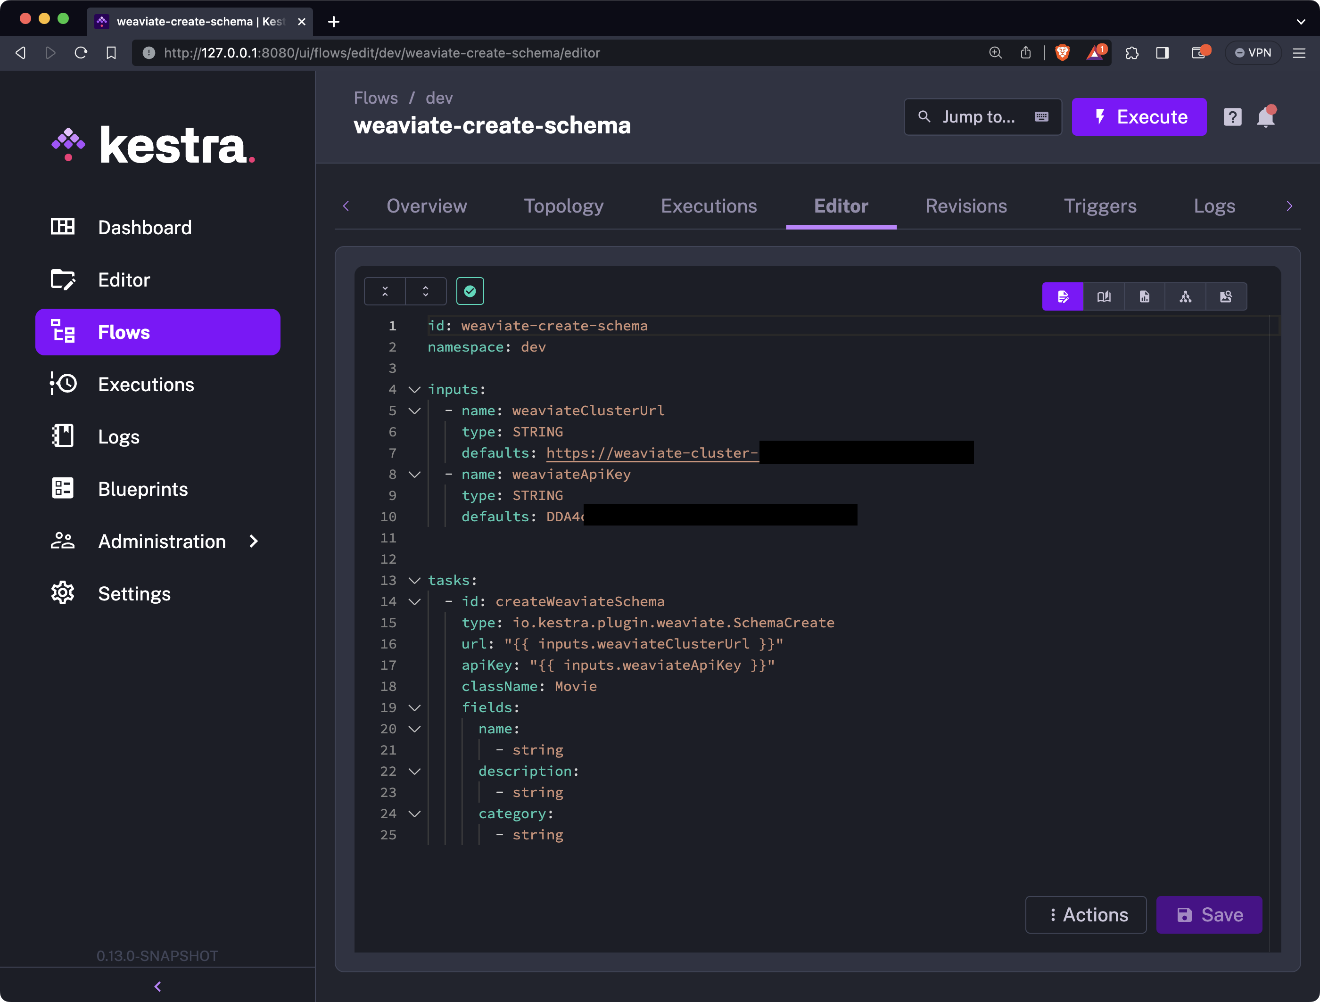Viewport: 1320px width, 1002px height.
Task: Open Brave Rewards triangle icon
Action: point(1096,52)
